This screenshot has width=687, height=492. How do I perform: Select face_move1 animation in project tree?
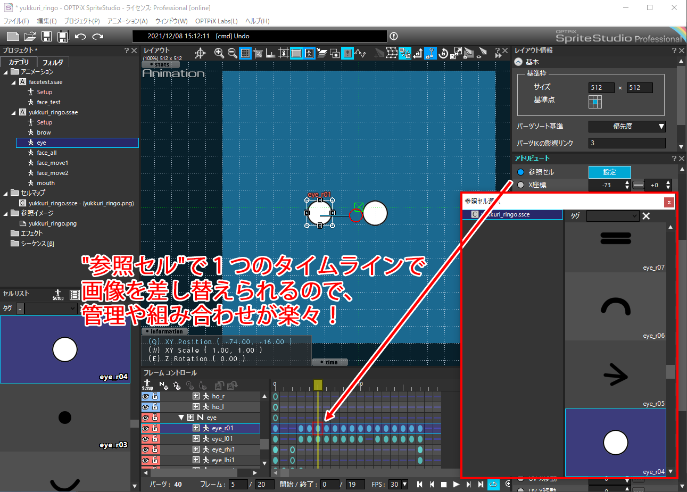[53, 163]
